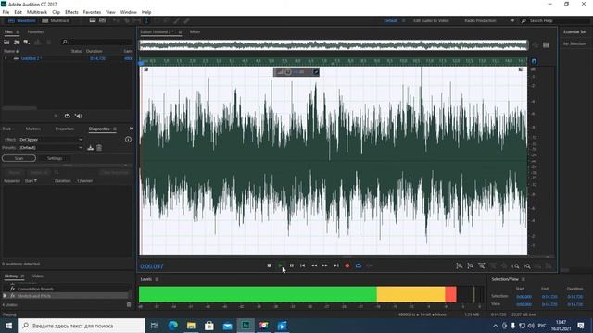The width and height of the screenshot is (593, 333).
Task: Click the Scan button
Action: pos(19,158)
